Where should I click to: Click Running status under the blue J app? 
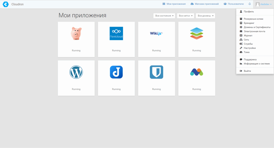(116, 89)
